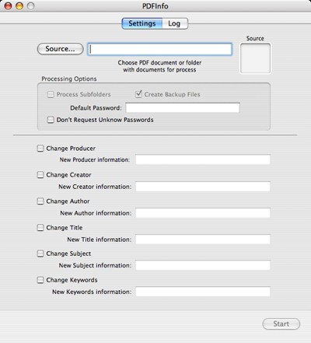Focus the Default Password field
311x343 pixels.
point(183,107)
